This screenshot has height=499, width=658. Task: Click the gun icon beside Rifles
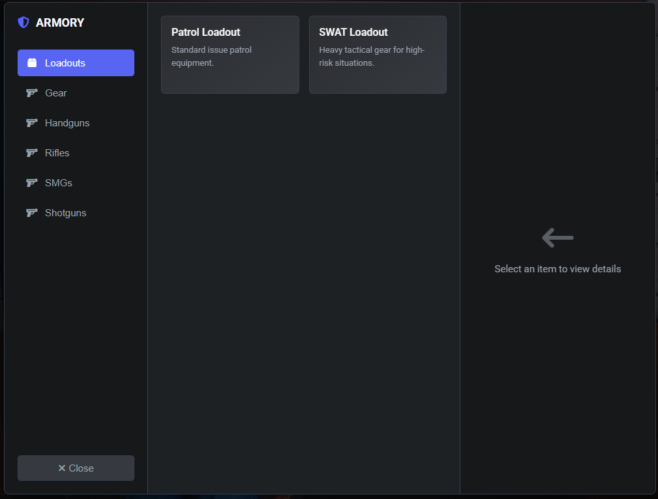click(x=32, y=152)
